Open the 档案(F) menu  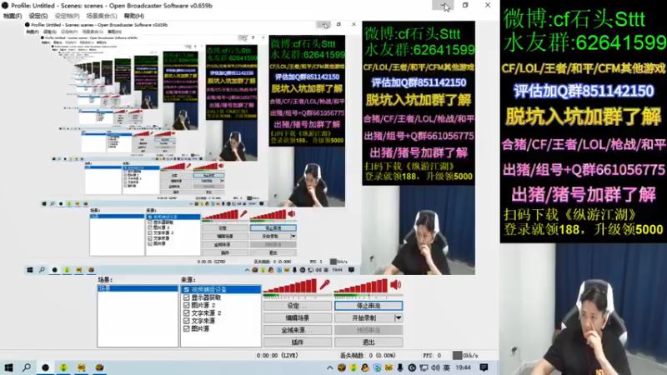(x=13, y=16)
